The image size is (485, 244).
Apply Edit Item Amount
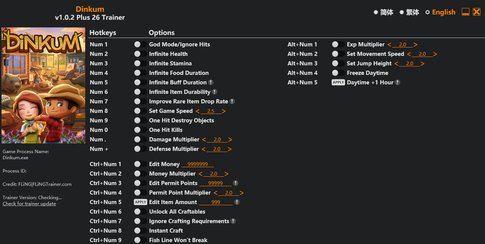click(x=140, y=202)
